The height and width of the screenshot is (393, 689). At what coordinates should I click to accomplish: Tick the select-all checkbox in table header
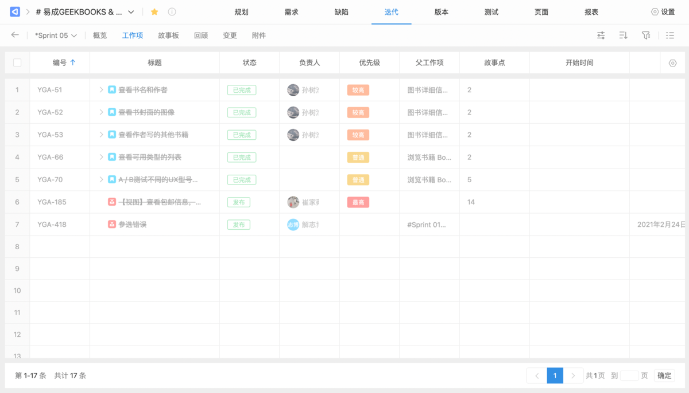(x=17, y=62)
